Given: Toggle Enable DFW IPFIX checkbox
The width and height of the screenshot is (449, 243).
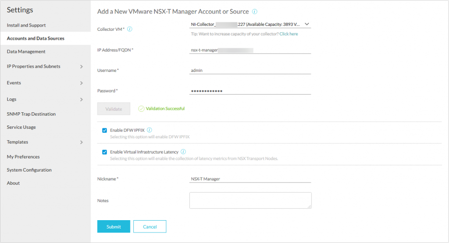Looking at the screenshot, I should click(104, 130).
